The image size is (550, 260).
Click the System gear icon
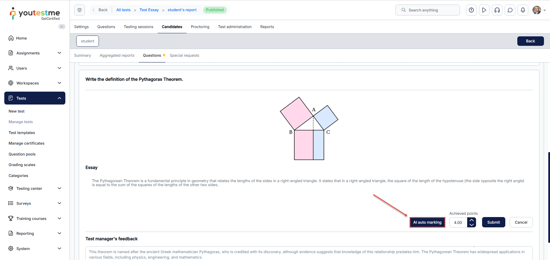coord(11,249)
